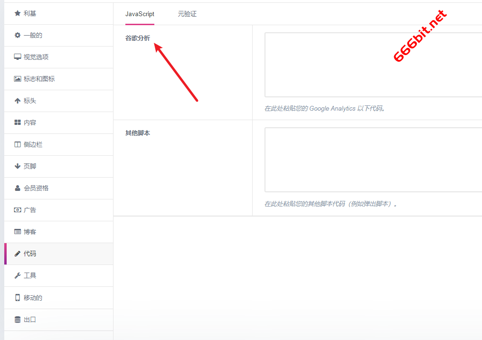The image size is (482, 340).
Task: Click the 谷歌分析 field label
Action: coord(137,38)
